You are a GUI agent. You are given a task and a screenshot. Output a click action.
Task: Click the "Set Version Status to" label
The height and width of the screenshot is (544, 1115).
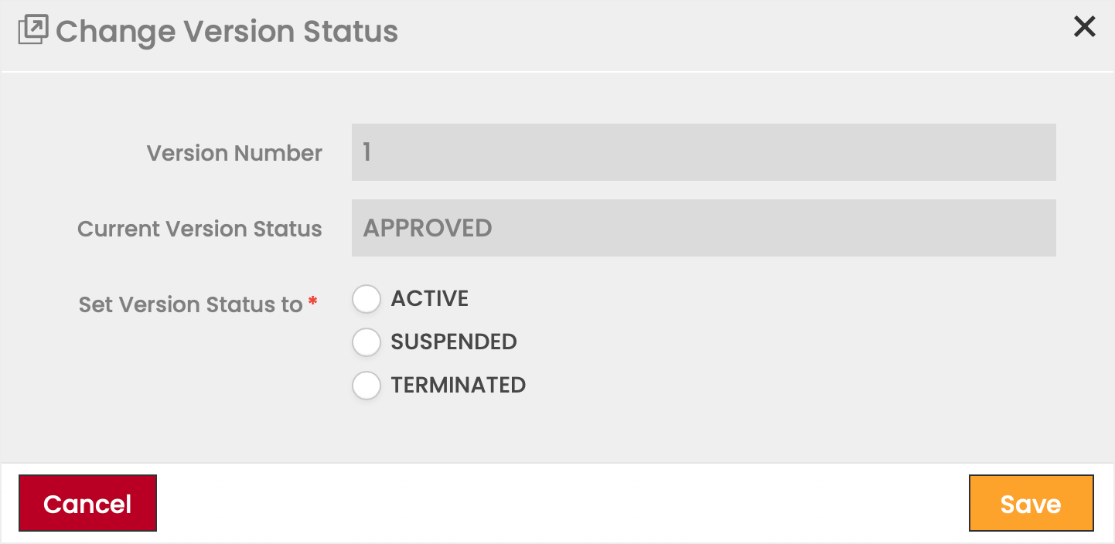pyautogui.click(x=190, y=304)
